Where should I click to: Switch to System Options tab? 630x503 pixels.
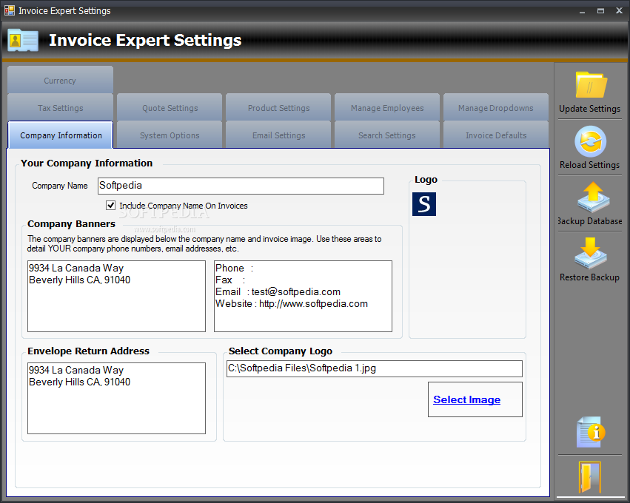(x=170, y=135)
